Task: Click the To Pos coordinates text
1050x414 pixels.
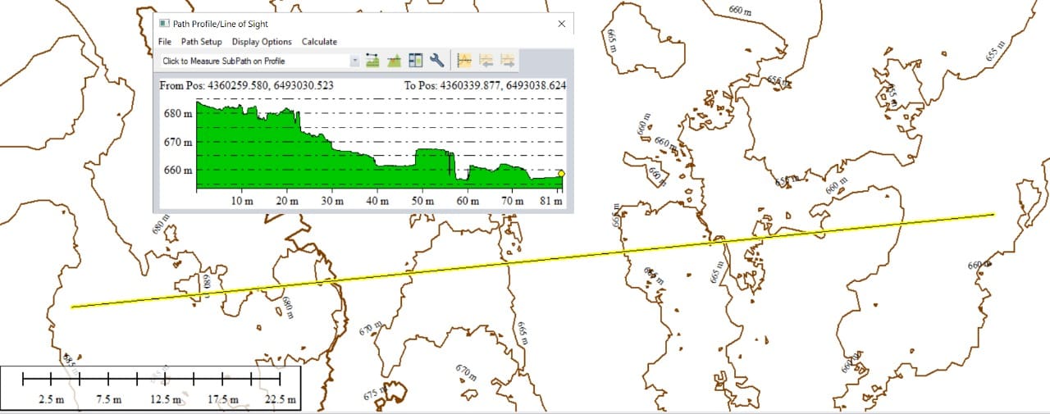Action: [485, 85]
